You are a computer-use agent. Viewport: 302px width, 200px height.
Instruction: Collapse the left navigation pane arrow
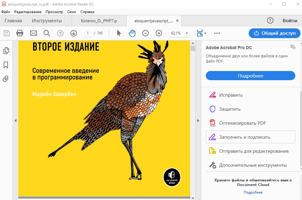(x=16, y=120)
